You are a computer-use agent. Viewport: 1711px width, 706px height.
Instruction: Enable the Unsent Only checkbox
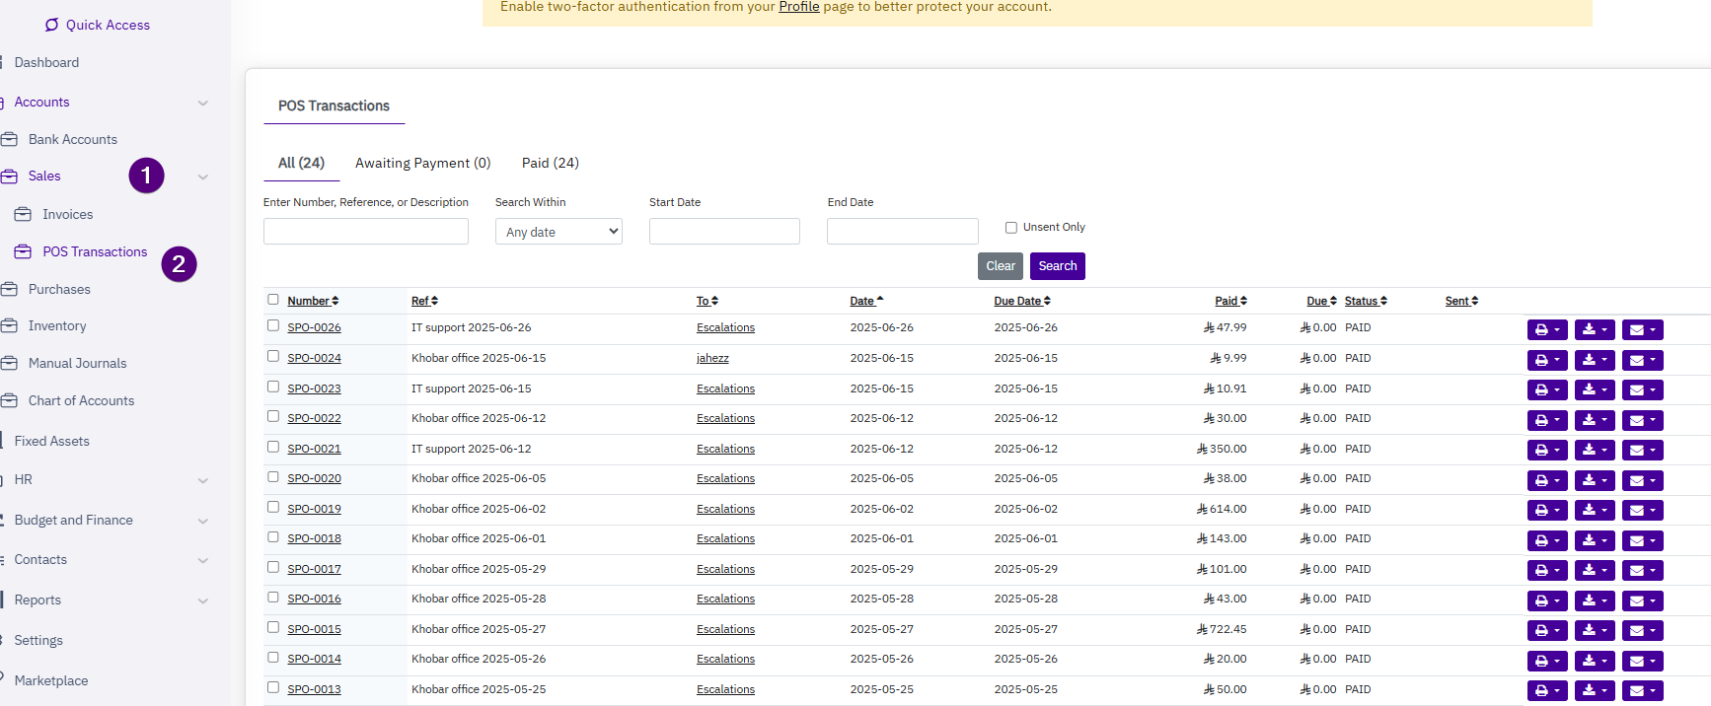pos(1010,228)
